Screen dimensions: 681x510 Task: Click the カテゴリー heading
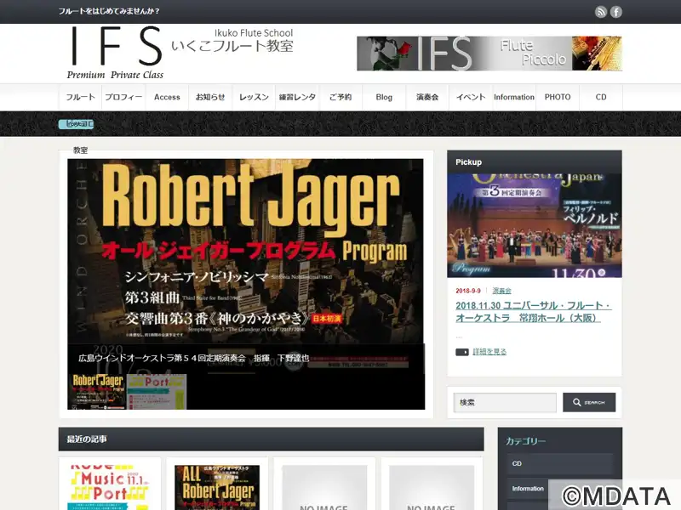pos(525,441)
